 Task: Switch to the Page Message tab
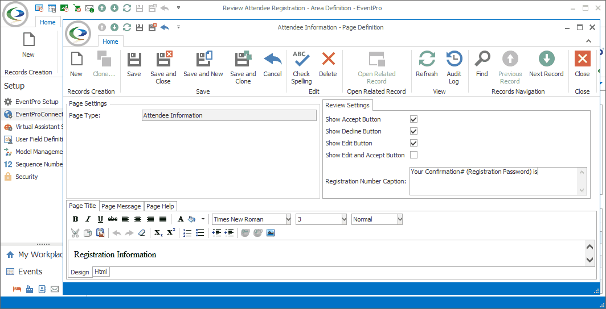[x=121, y=206]
